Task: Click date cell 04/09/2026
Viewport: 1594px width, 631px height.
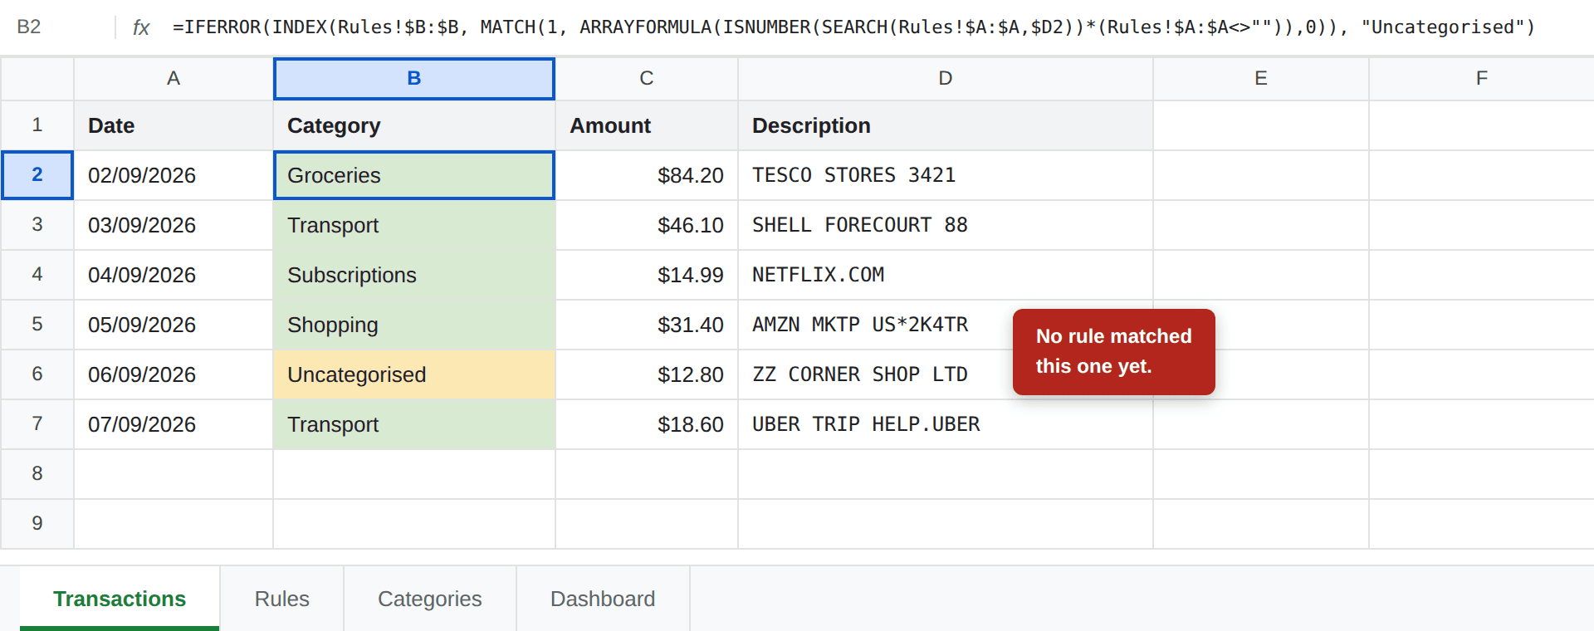Action: 174,275
